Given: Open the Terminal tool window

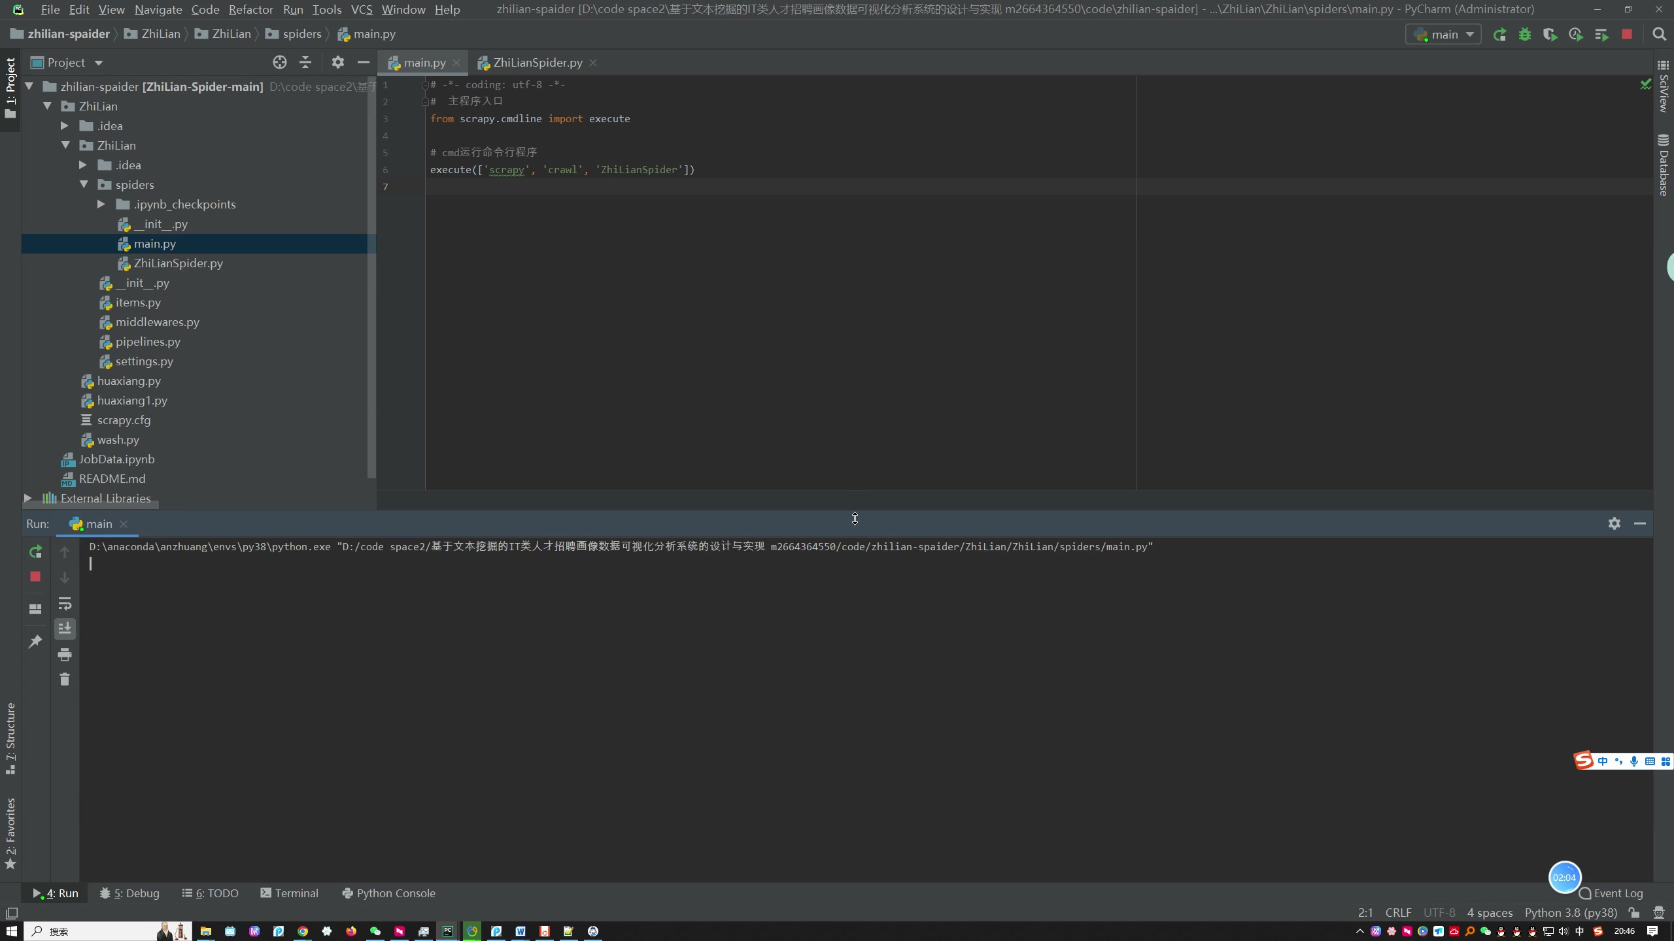Looking at the screenshot, I should 290,893.
